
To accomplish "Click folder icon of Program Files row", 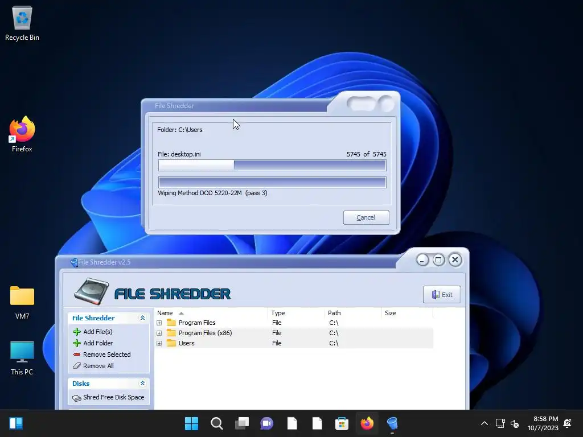I will 171,322.
